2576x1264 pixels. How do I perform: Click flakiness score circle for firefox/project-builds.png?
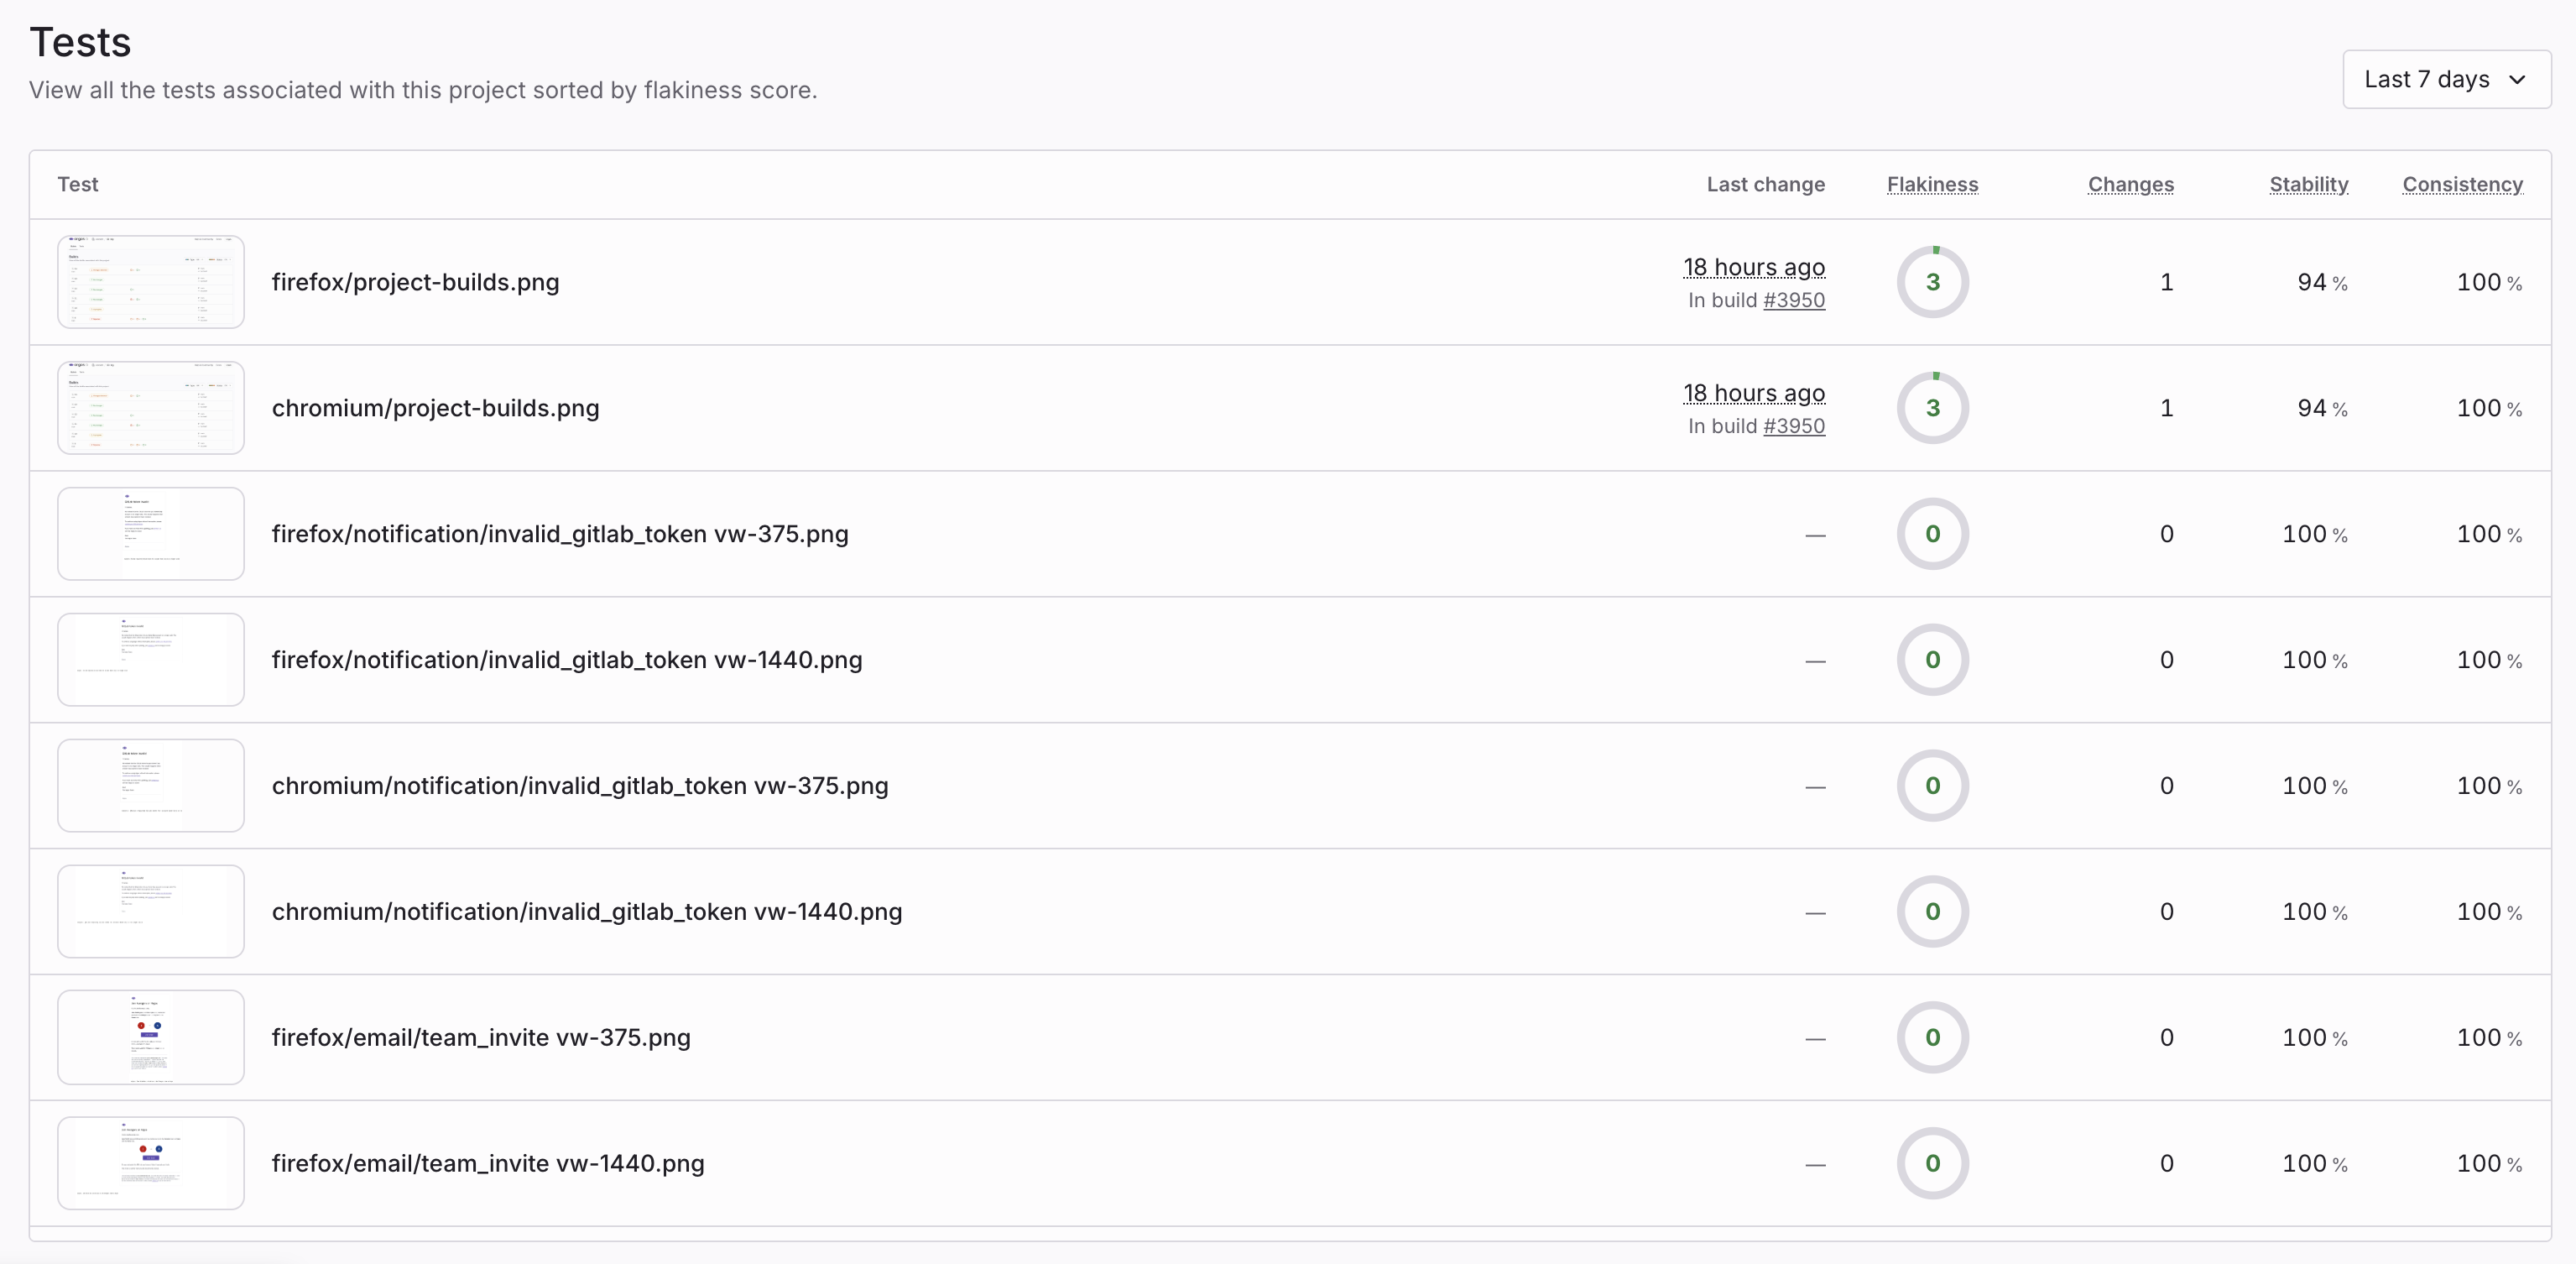click(1932, 282)
